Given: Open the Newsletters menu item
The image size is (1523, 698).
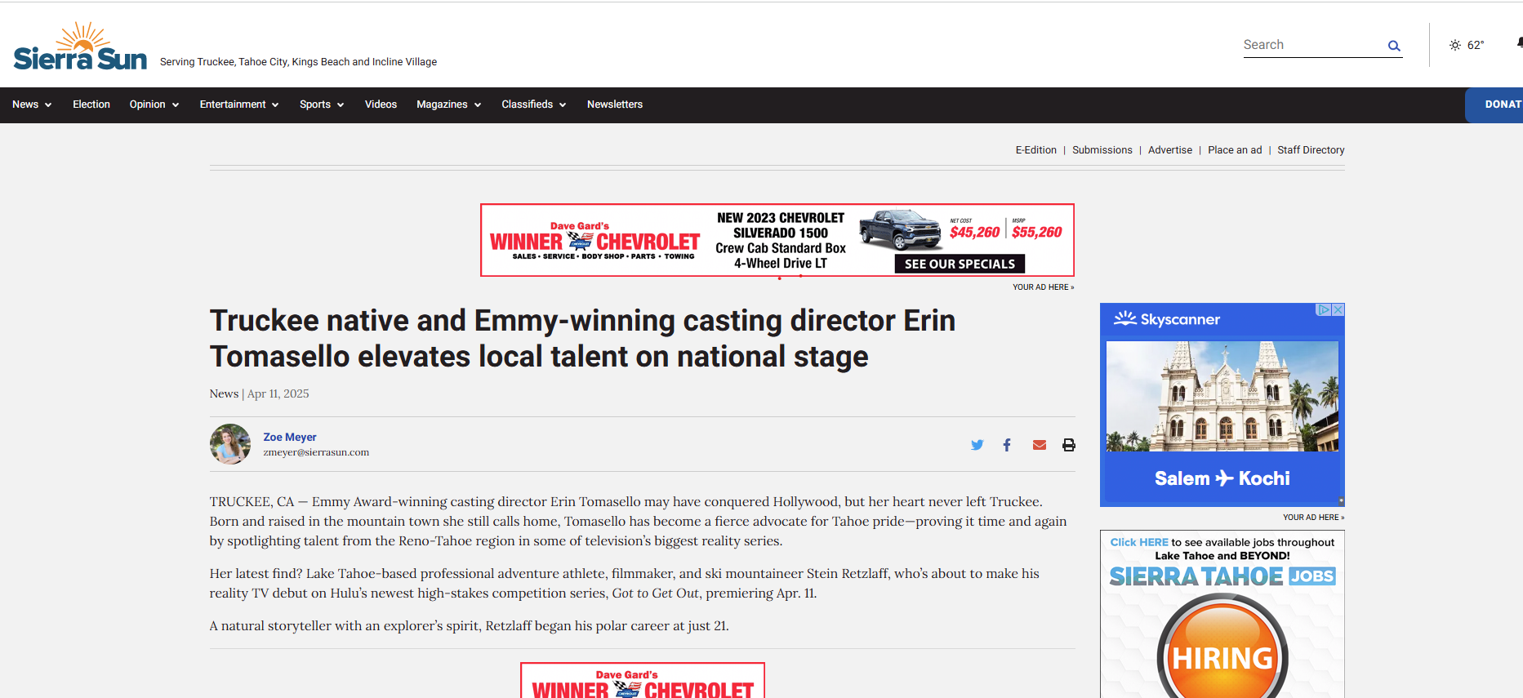Looking at the screenshot, I should click(x=615, y=104).
